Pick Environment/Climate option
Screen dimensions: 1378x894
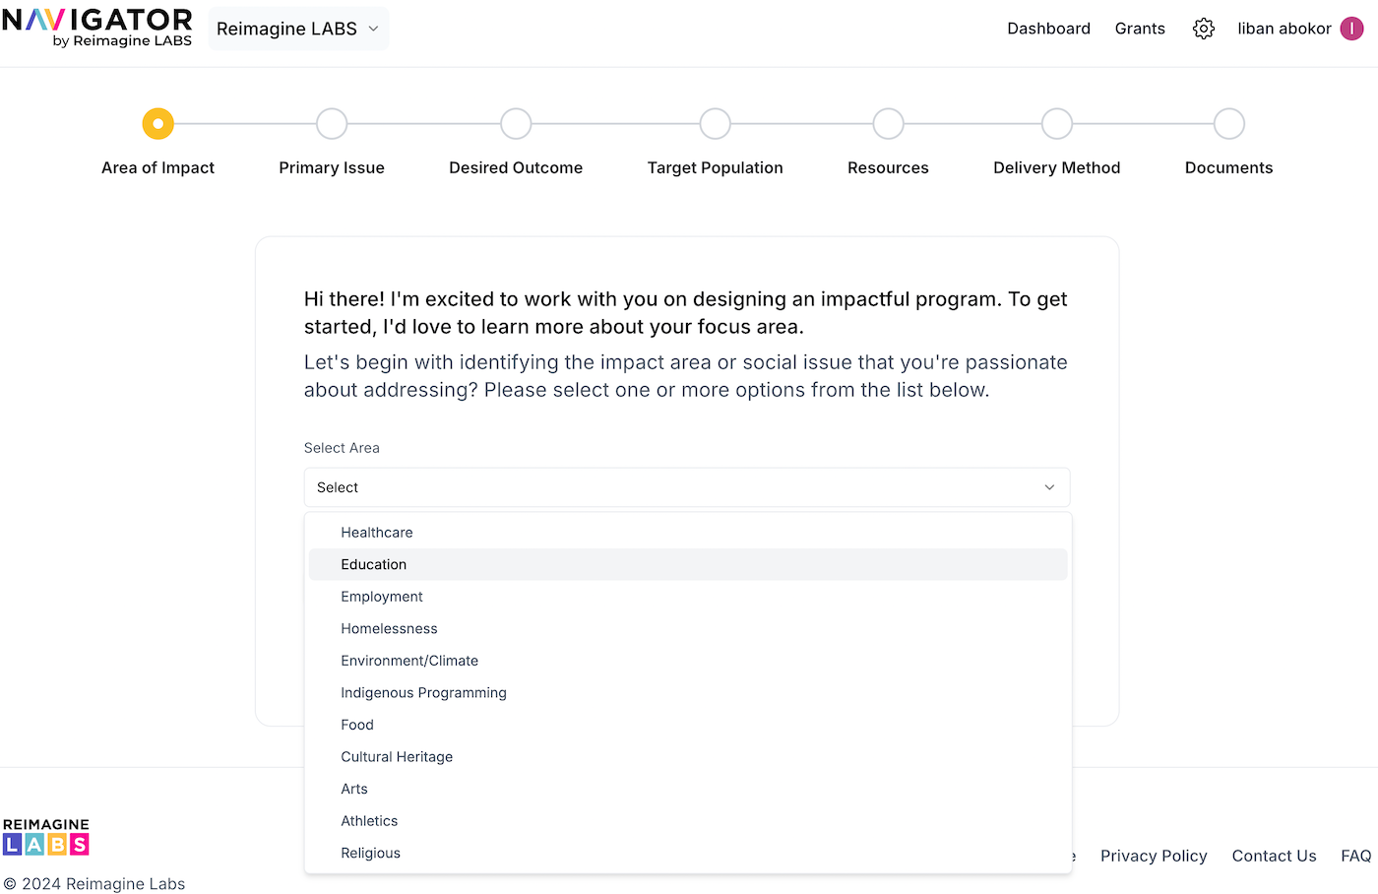(x=688, y=661)
